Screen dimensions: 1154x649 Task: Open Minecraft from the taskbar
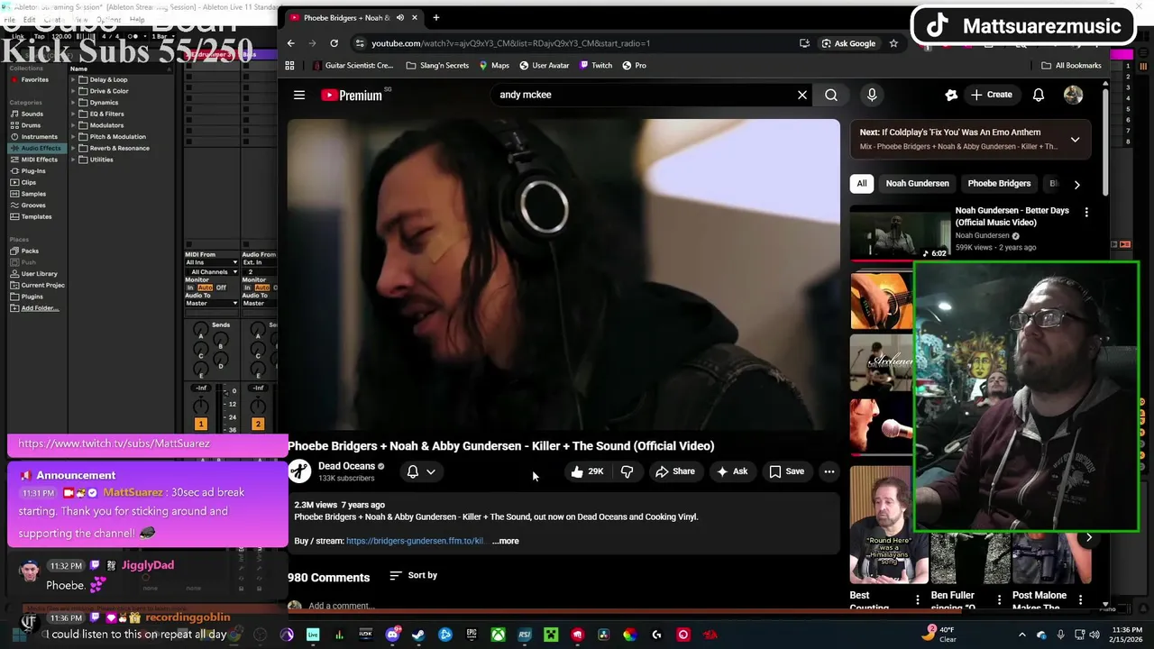point(551,635)
